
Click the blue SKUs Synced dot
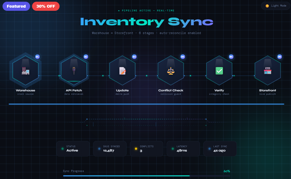tap(99, 148)
